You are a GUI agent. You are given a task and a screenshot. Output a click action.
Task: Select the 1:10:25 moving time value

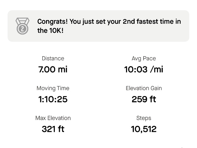point(53,99)
